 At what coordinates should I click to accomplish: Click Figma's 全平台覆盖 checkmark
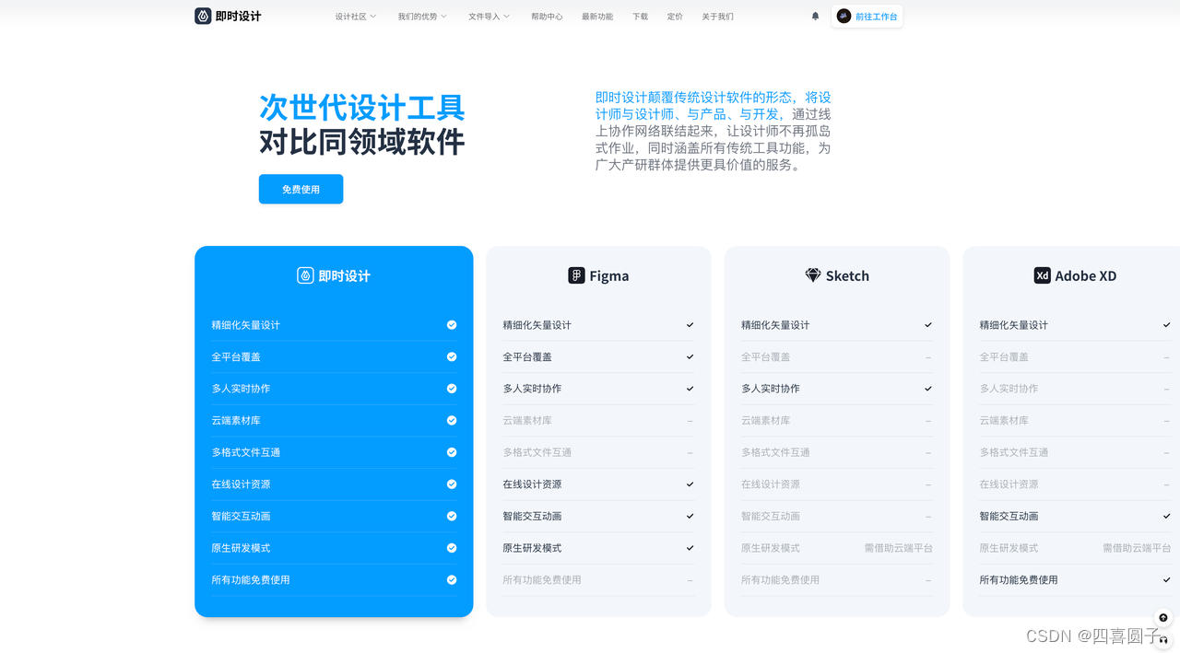pyautogui.click(x=690, y=356)
